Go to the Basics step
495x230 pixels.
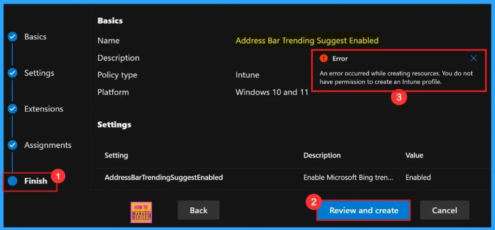pyautogui.click(x=35, y=37)
